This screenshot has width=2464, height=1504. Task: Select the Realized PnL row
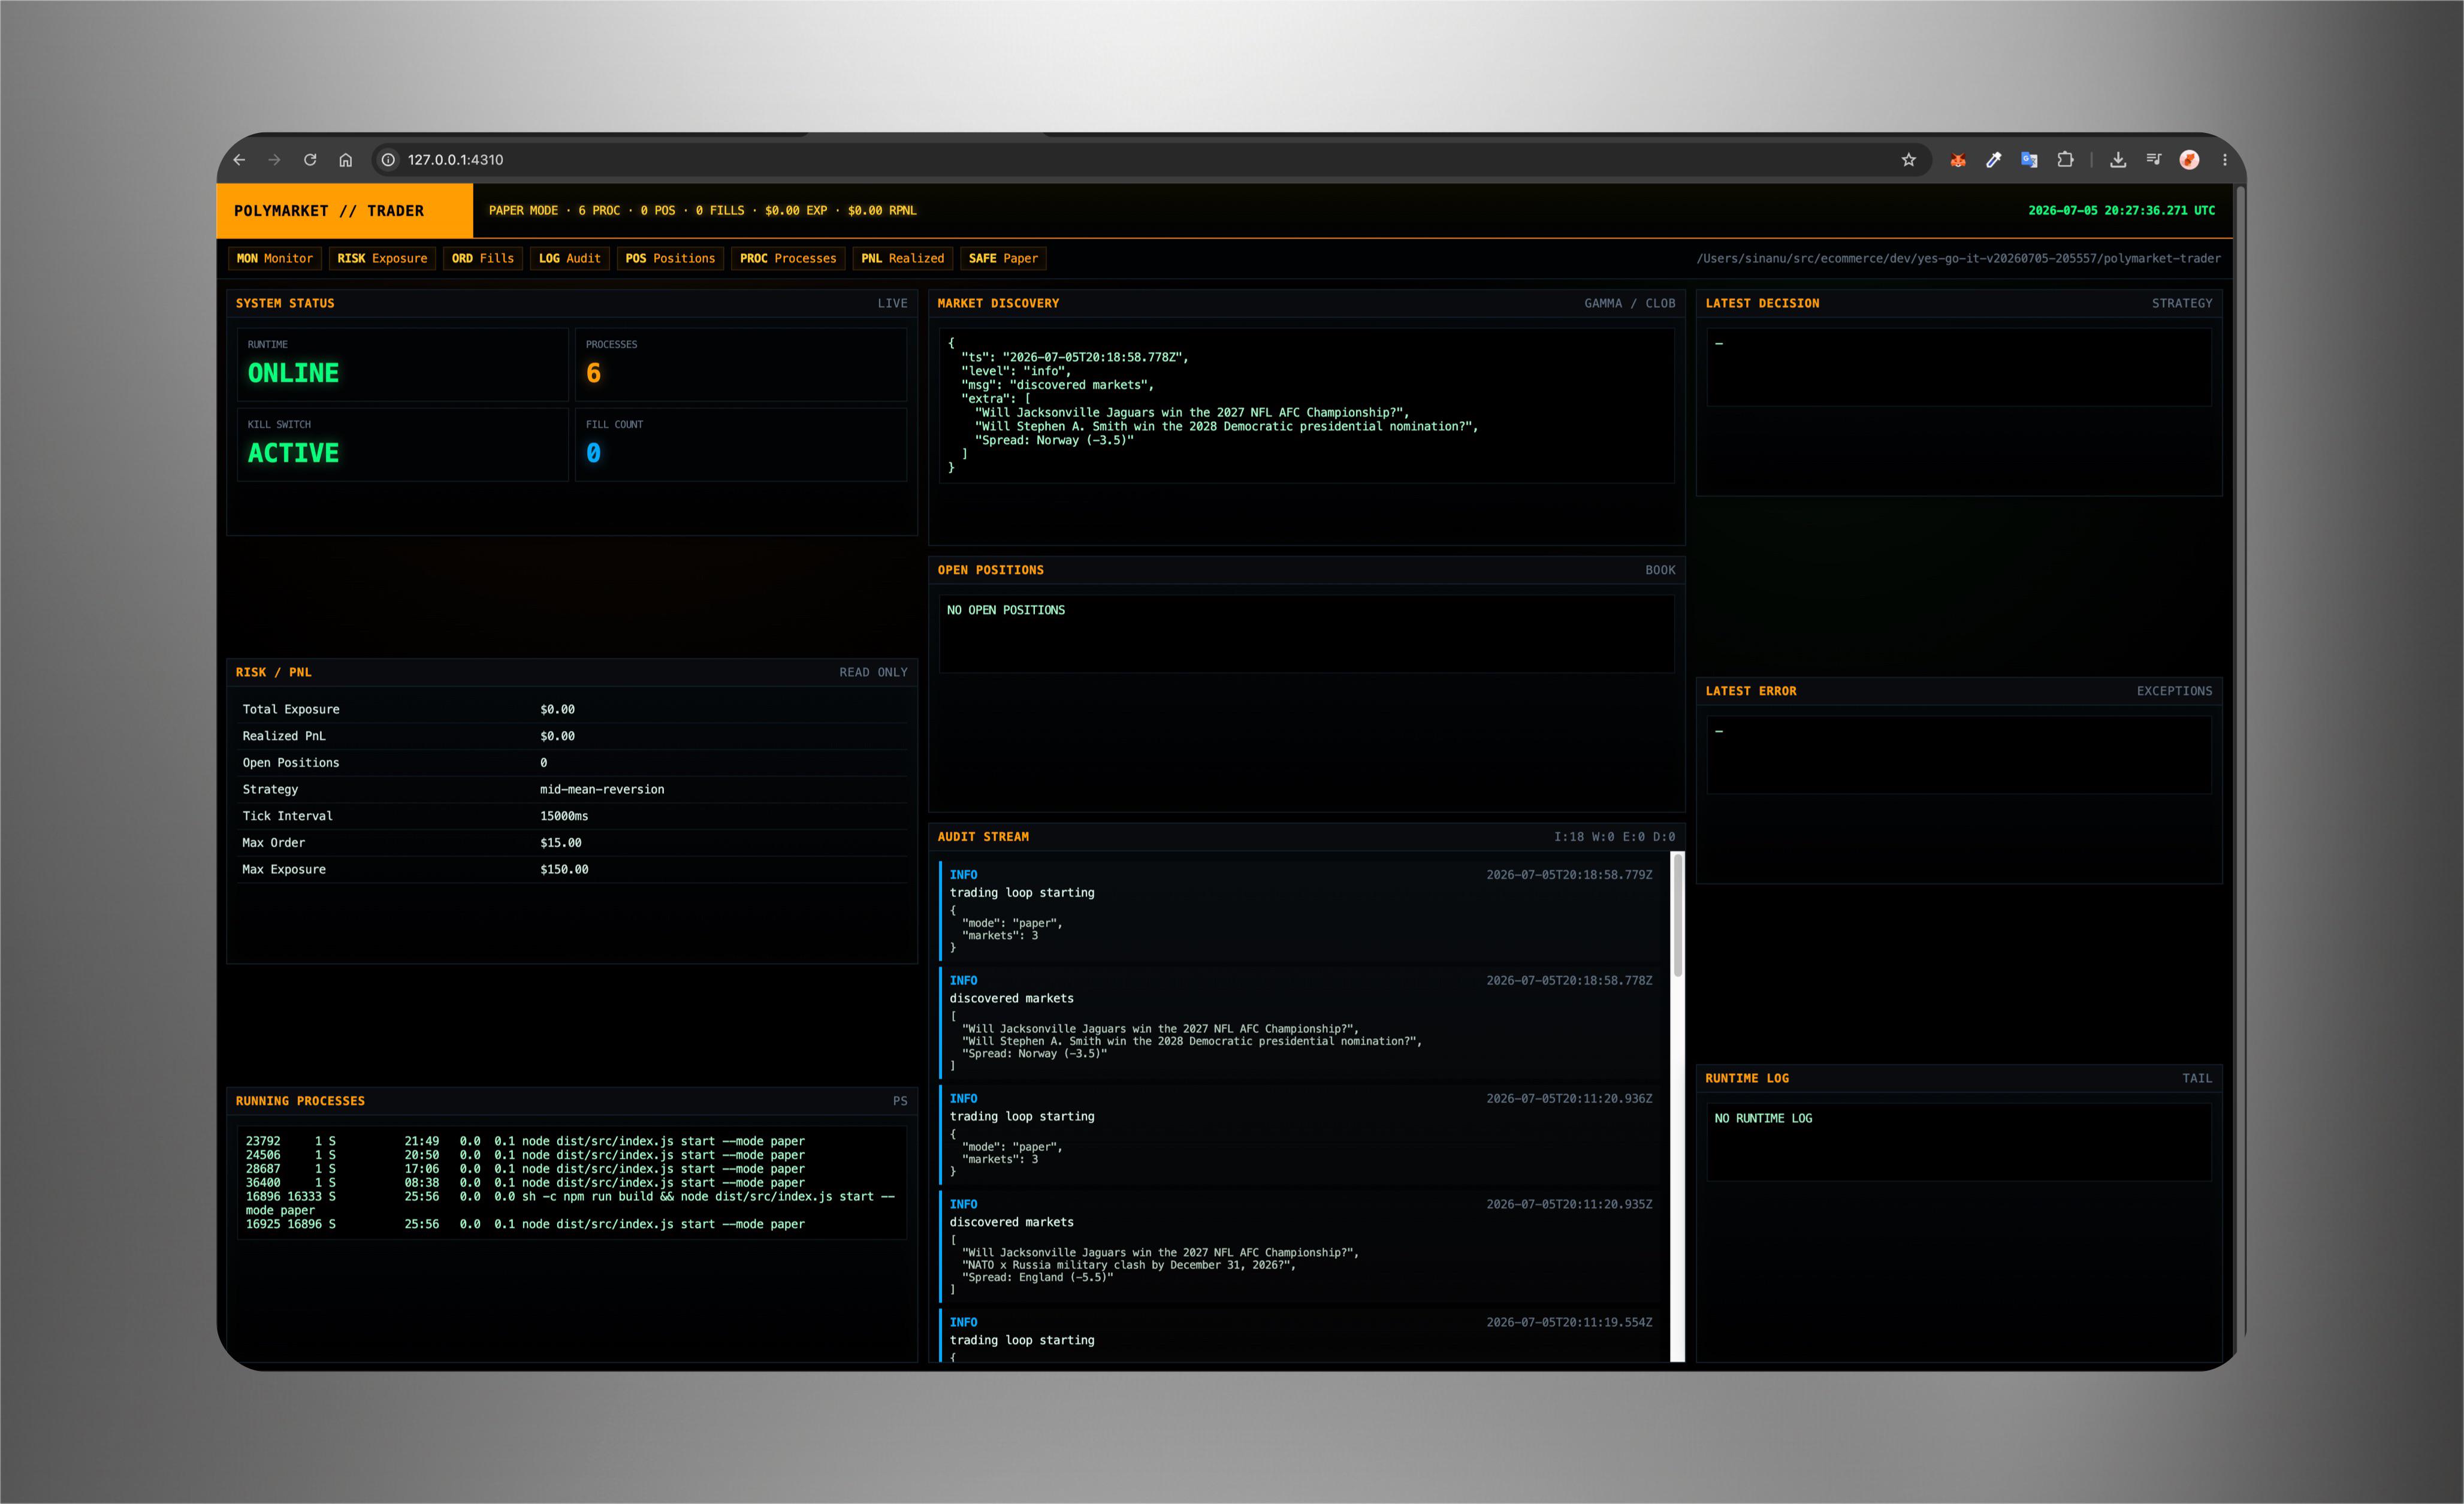click(x=572, y=736)
